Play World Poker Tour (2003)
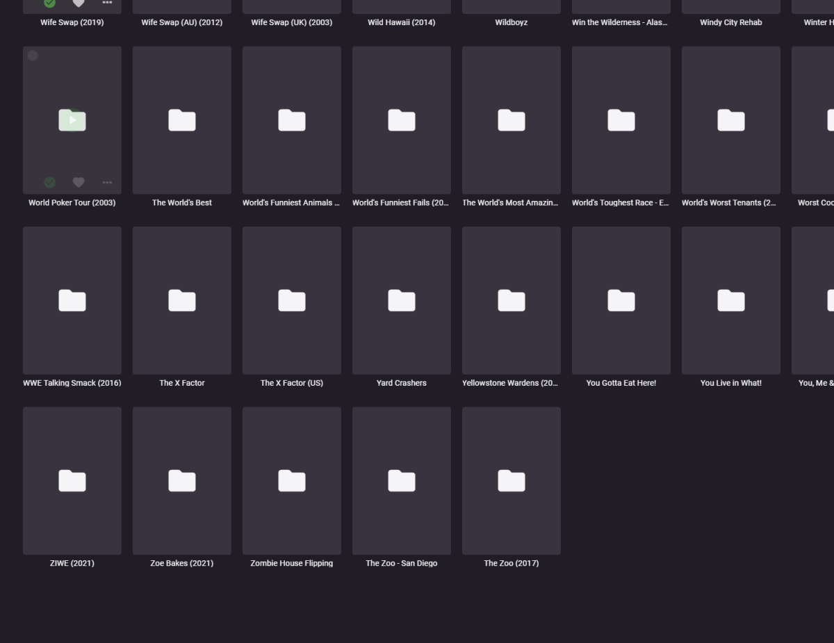 point(72,120)
